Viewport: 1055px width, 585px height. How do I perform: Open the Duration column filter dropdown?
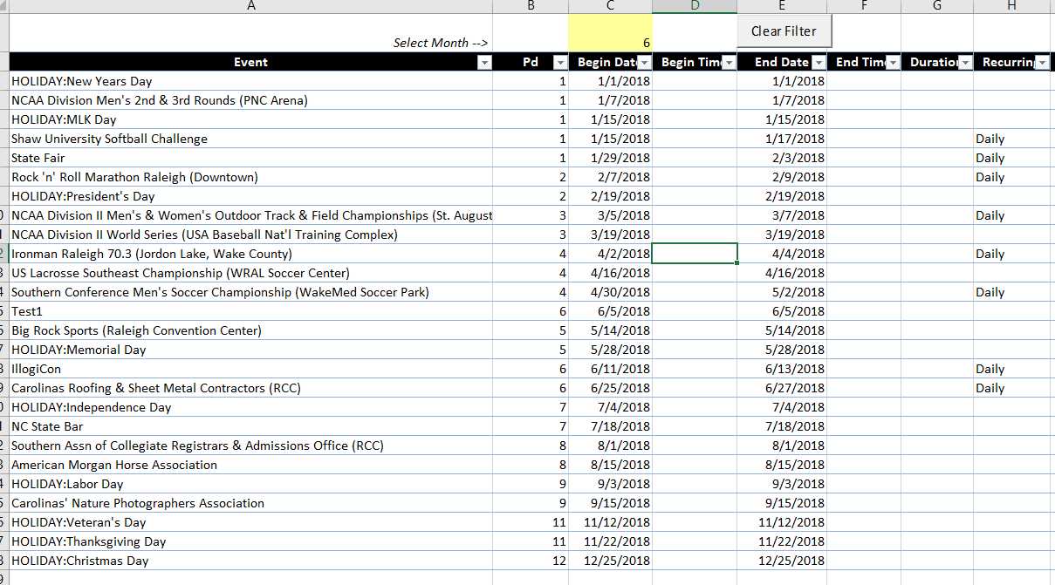coord(965,63)
